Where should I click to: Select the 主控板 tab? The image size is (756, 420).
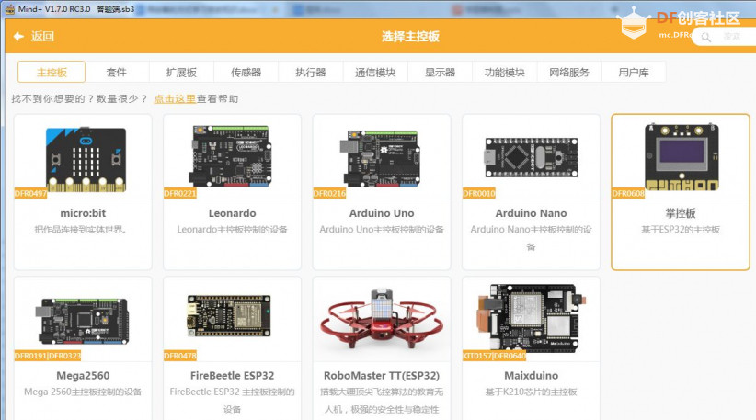(x=52, y=73)
